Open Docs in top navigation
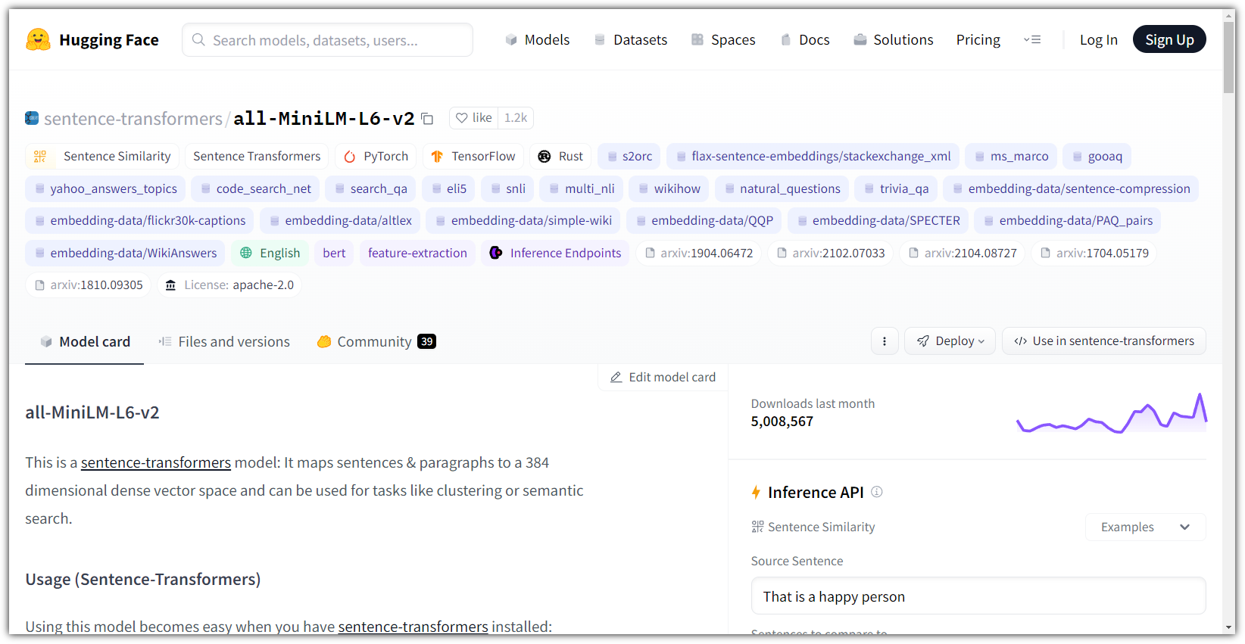 point(804,39)
